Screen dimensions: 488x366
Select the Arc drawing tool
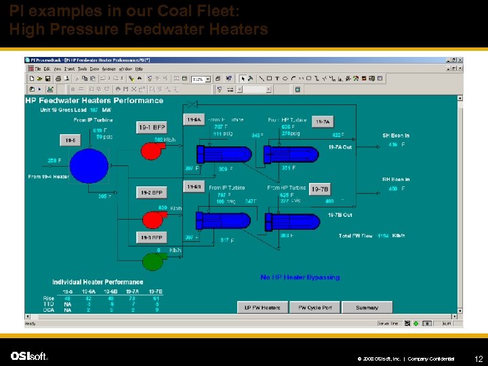[x=293, y=79]
